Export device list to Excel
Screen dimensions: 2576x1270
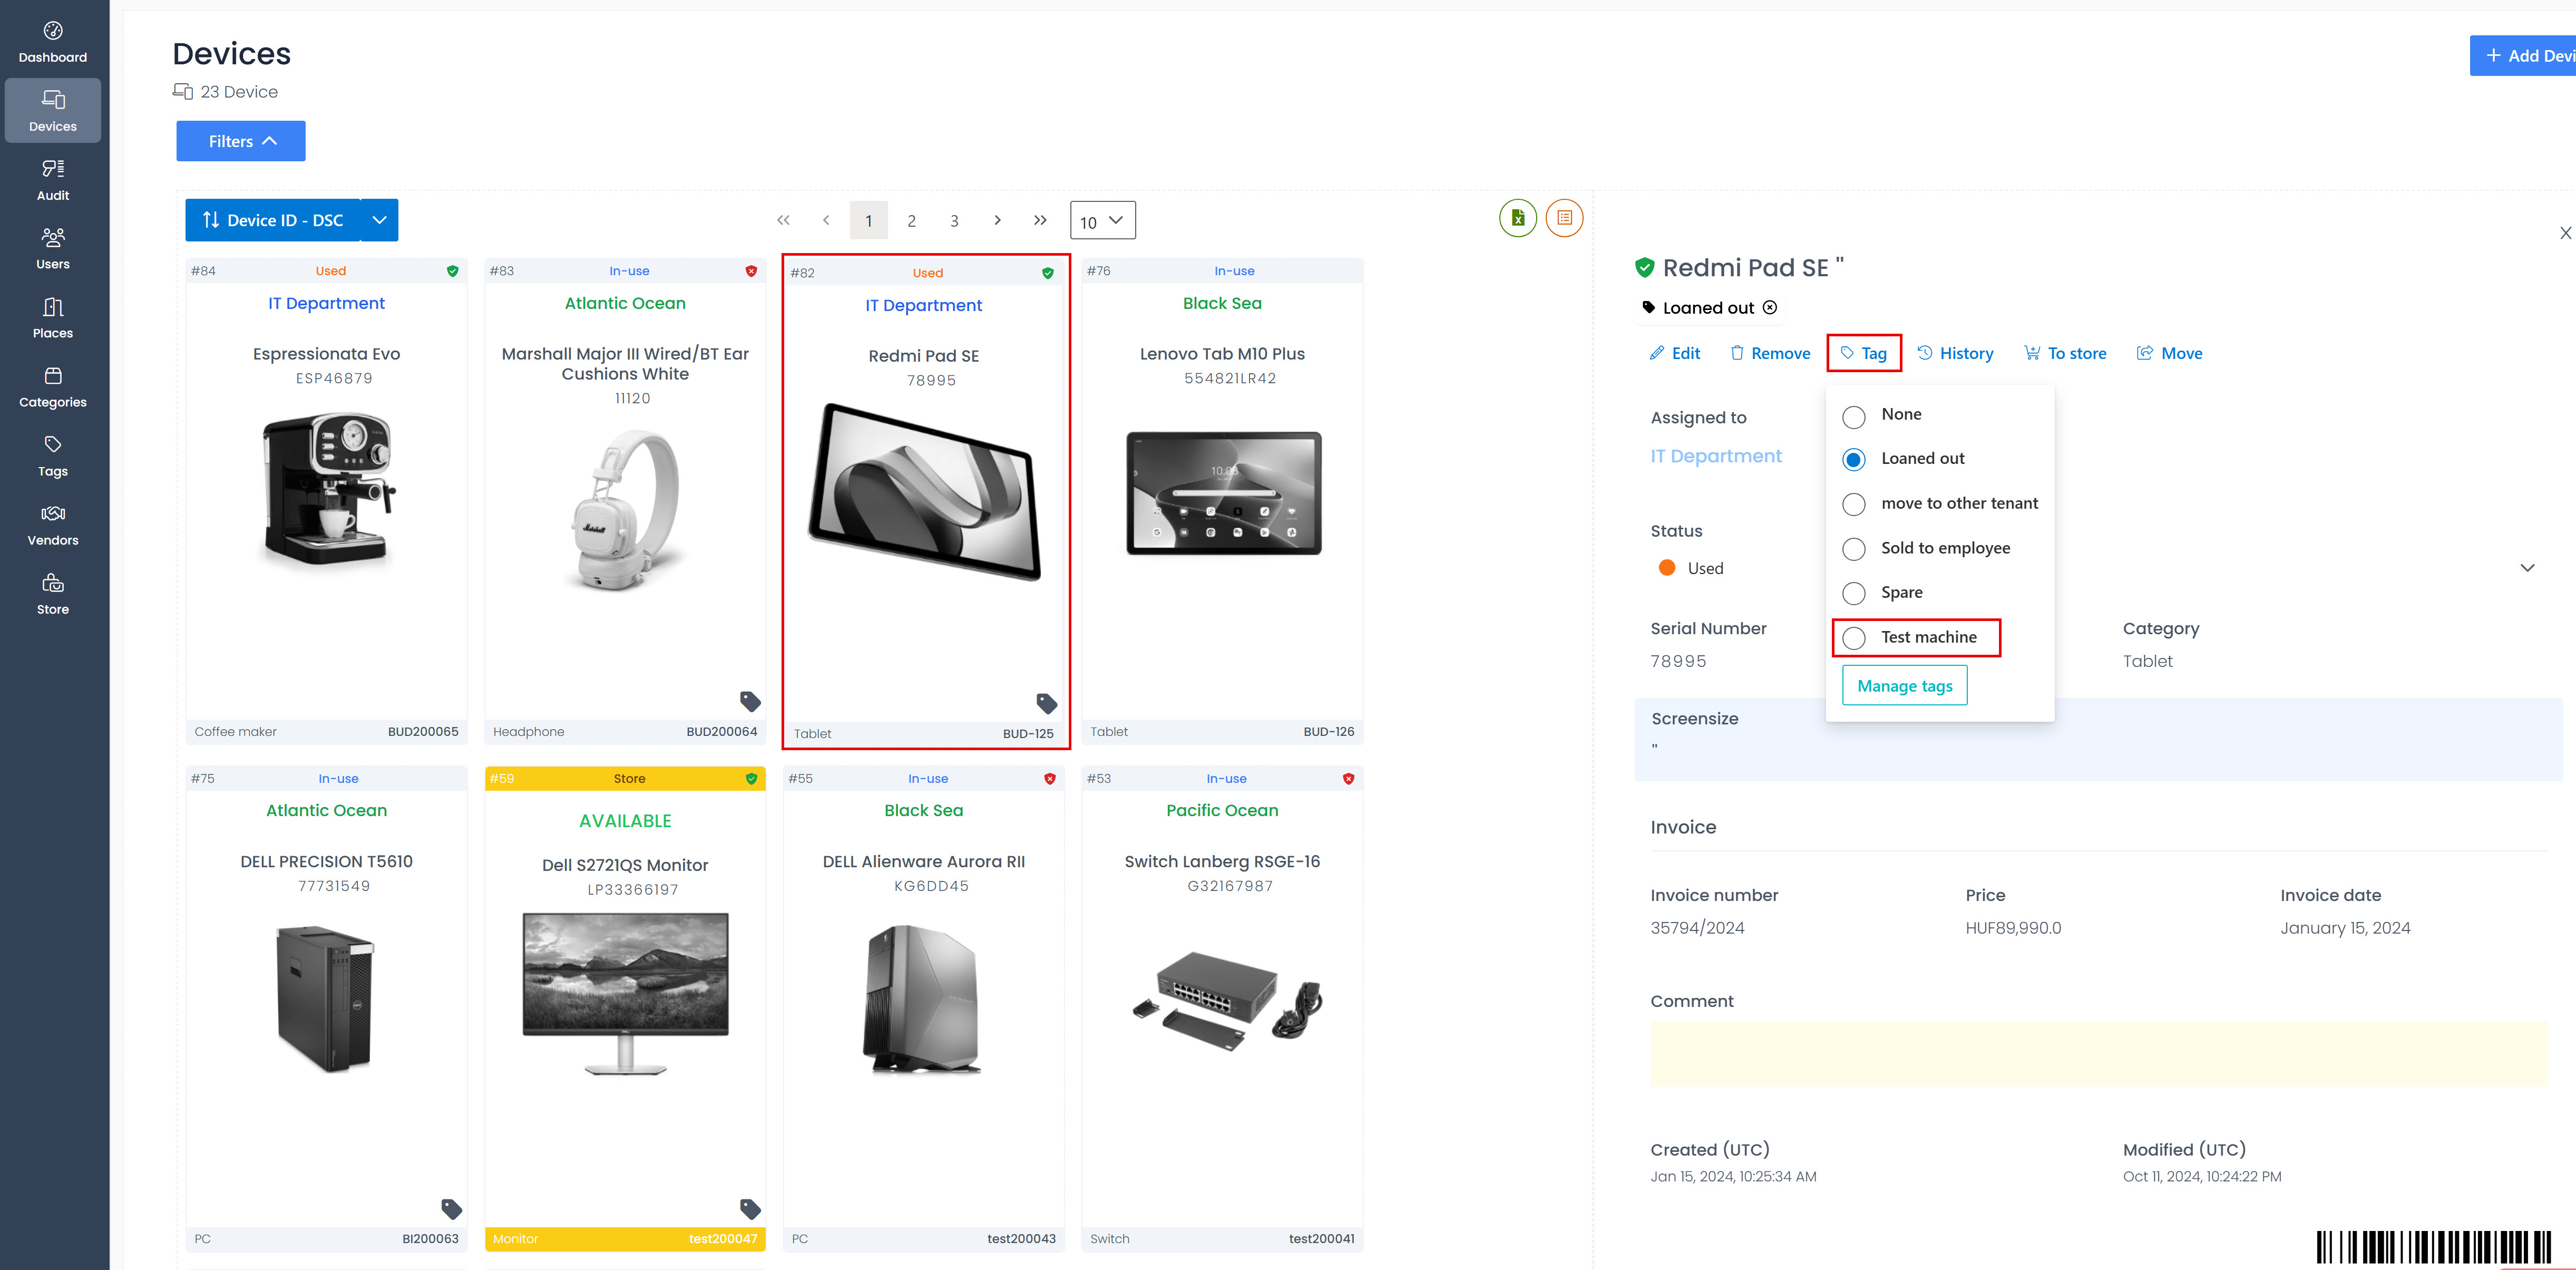coord(1517,218)
